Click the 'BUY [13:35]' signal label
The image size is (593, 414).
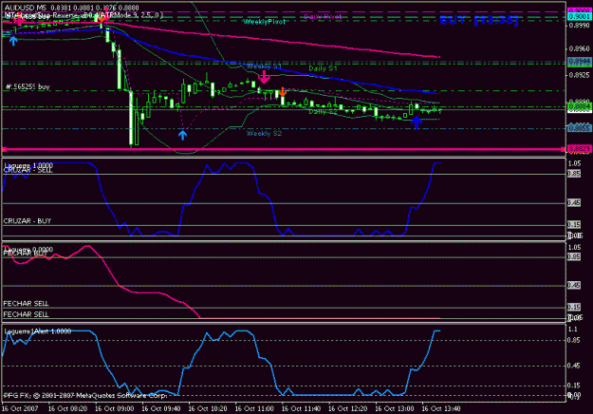pyautogui.click(x=479, y=21)
